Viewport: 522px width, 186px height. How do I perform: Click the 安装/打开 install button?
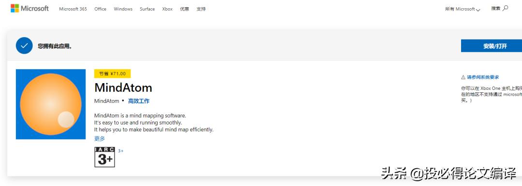[492, 46]
